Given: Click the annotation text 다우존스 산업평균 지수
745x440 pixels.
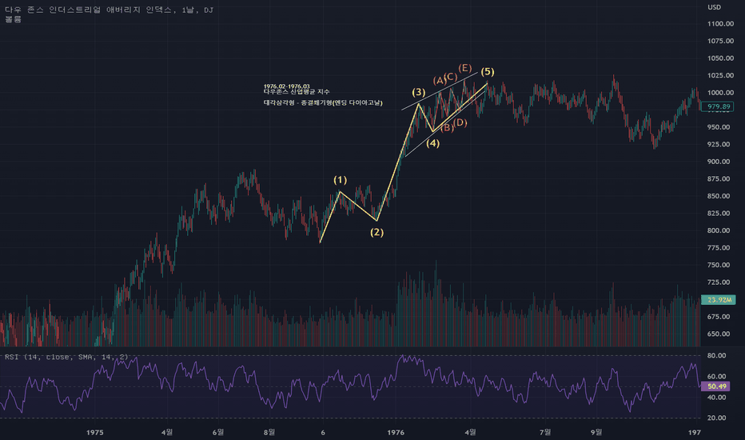Looking at the screenshot, I should [x=297, y=91].
